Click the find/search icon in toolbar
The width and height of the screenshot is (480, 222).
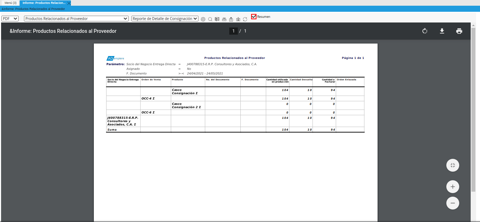[x=210, y=19]
